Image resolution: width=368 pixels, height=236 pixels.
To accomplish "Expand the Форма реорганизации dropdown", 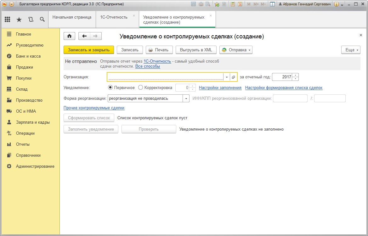I will point(186,98).
